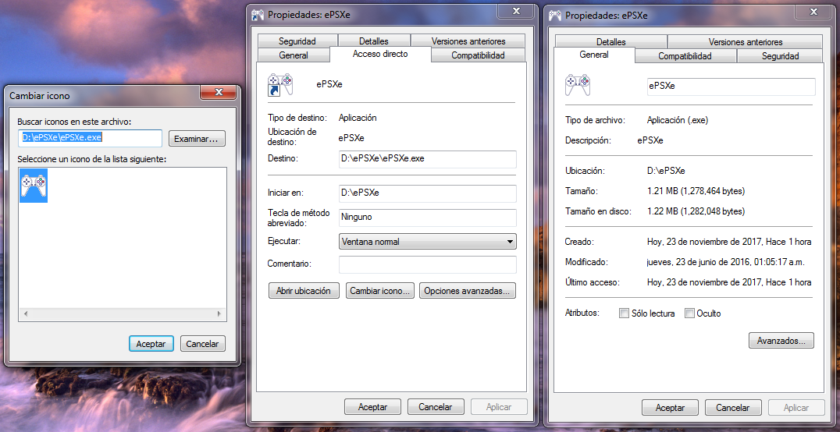Click Cancelar in right Propiedades window
This screenshot has height=432, width=840.
point(733,407)
